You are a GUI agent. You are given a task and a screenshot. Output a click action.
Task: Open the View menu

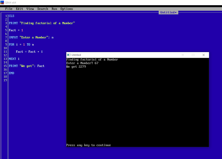(30, 9)
